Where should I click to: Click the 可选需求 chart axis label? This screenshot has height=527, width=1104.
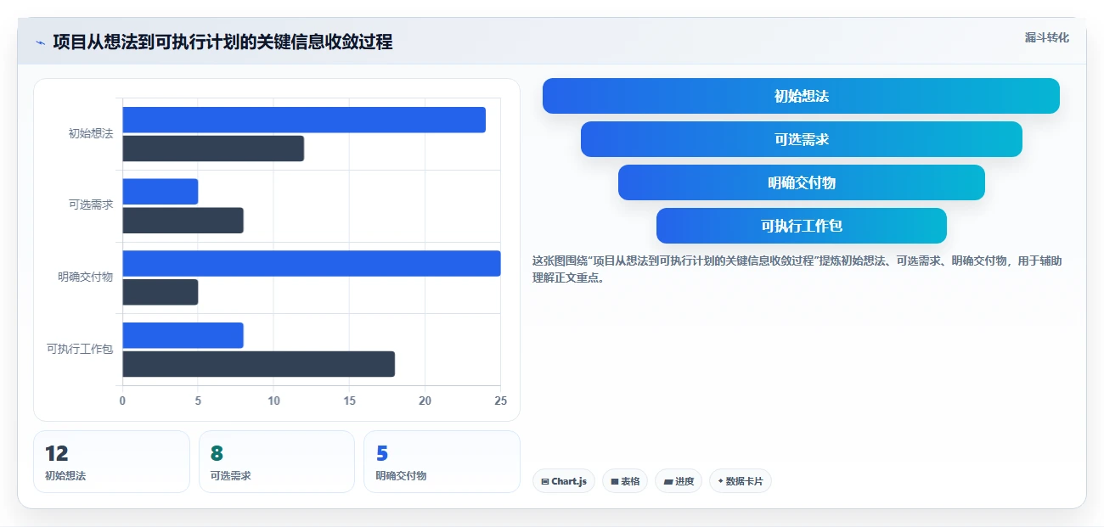91,205
